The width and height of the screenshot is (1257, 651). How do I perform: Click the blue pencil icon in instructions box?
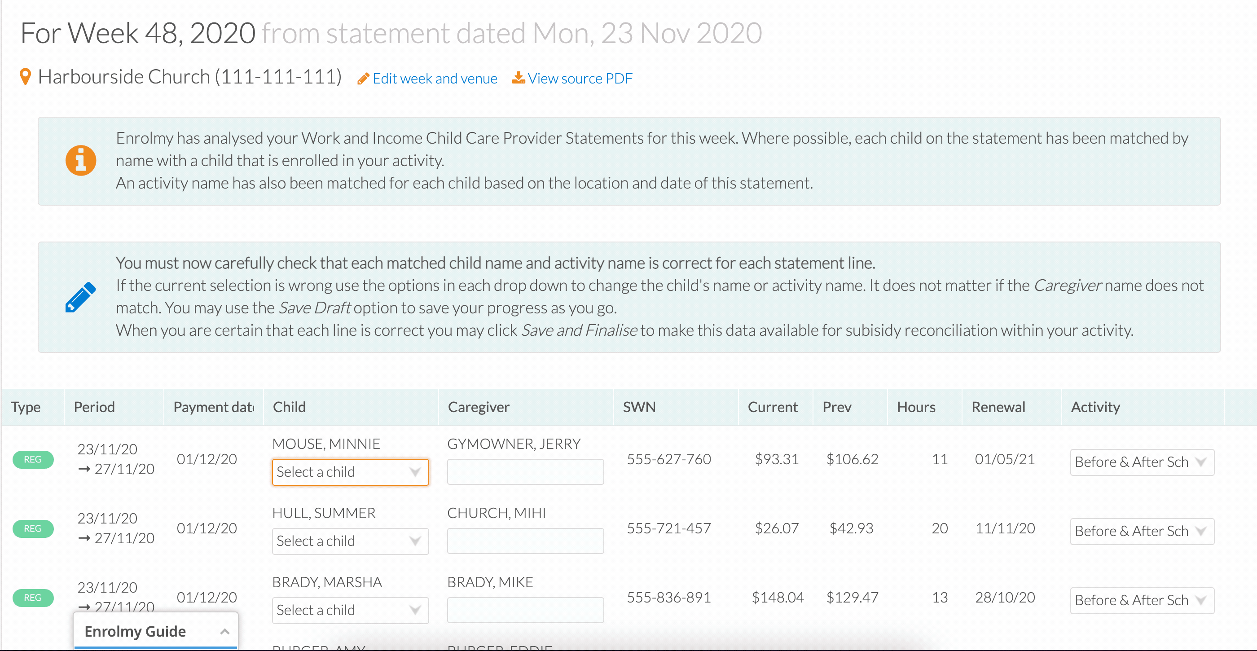coord(80,297)
